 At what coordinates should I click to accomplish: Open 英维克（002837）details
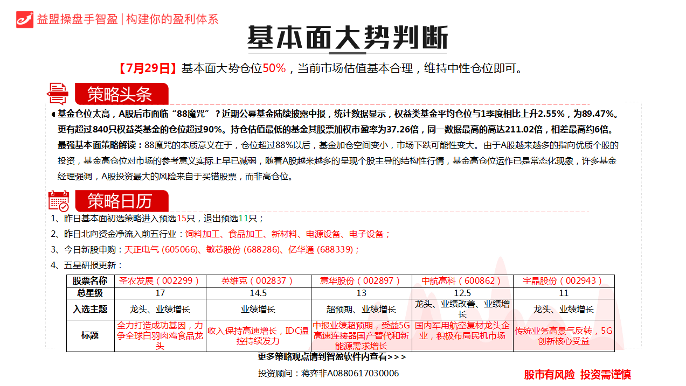[258, 280]
